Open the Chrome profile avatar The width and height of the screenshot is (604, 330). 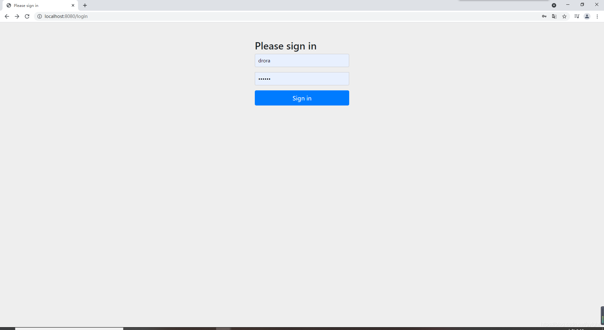pos(587,16)
